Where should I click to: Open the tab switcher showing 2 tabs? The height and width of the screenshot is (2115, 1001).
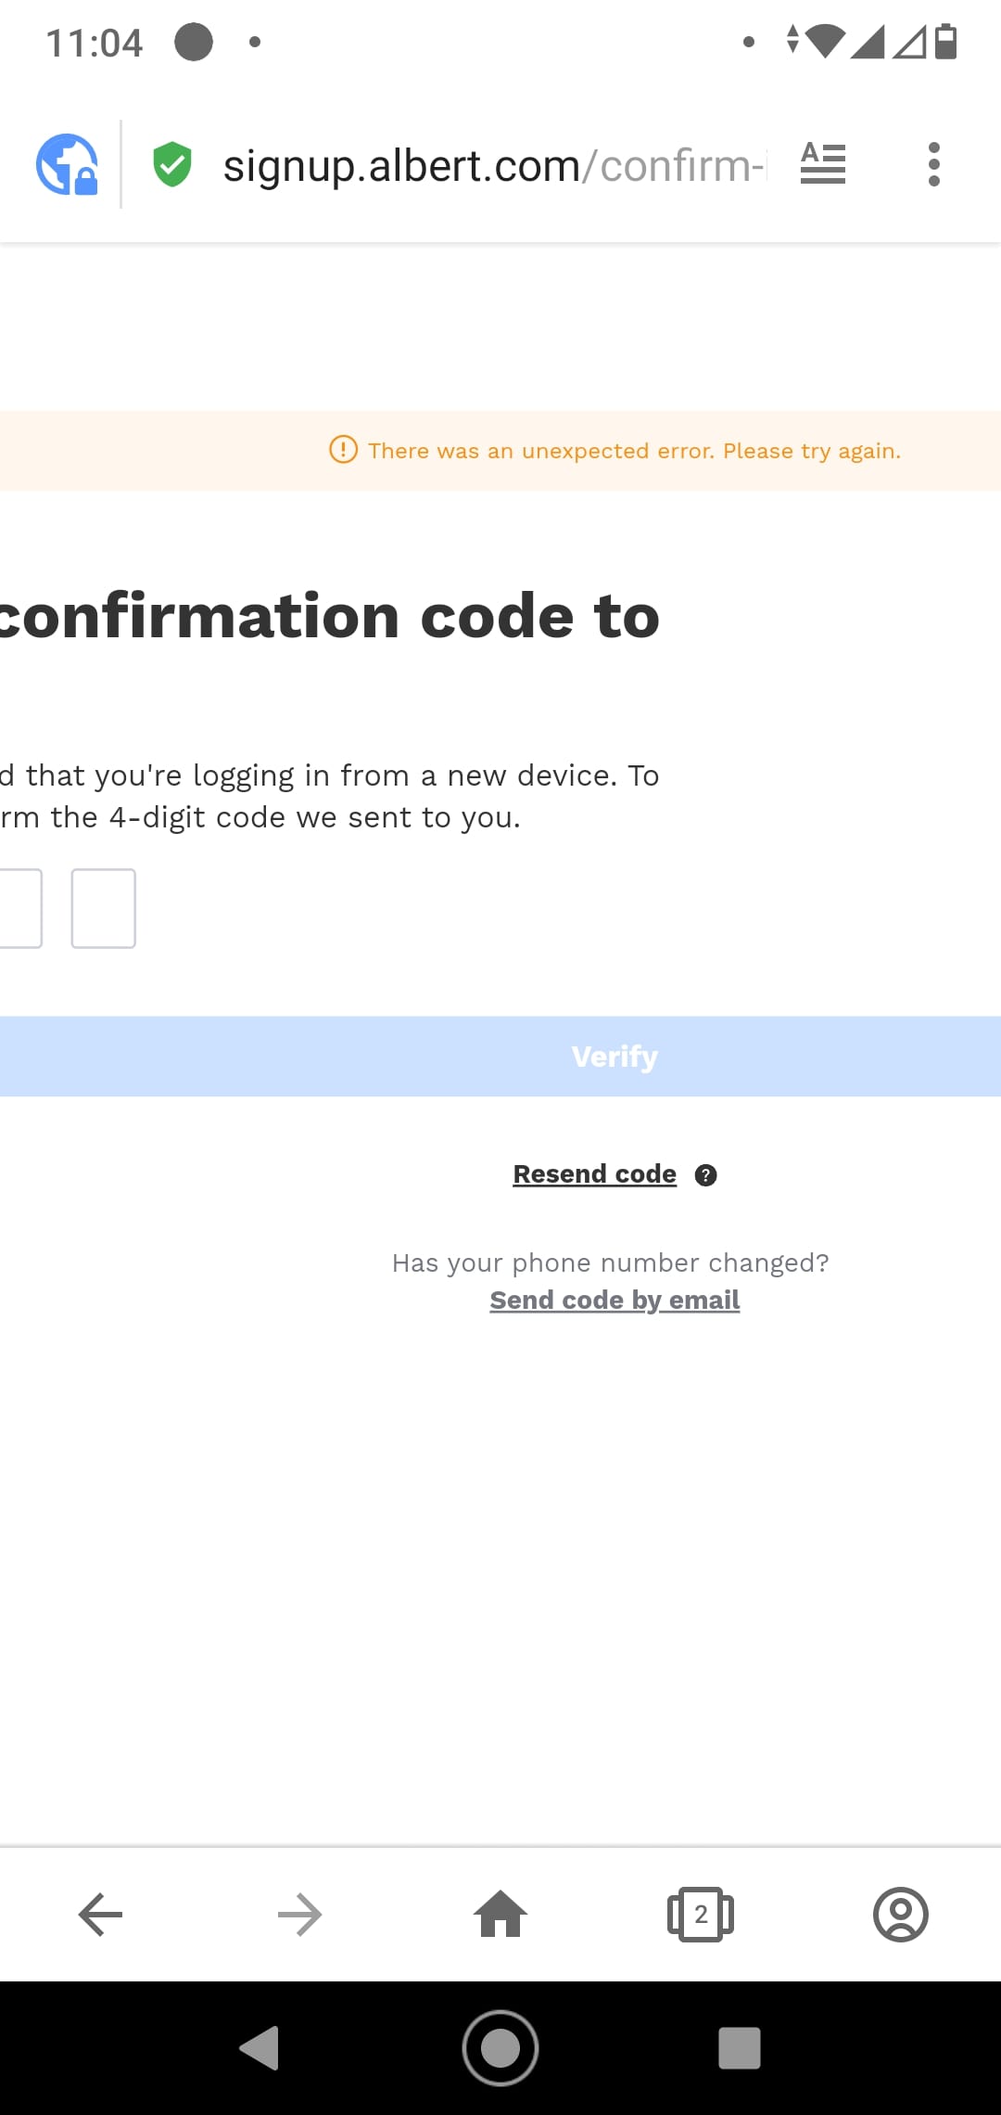[x=701, y=1915]
